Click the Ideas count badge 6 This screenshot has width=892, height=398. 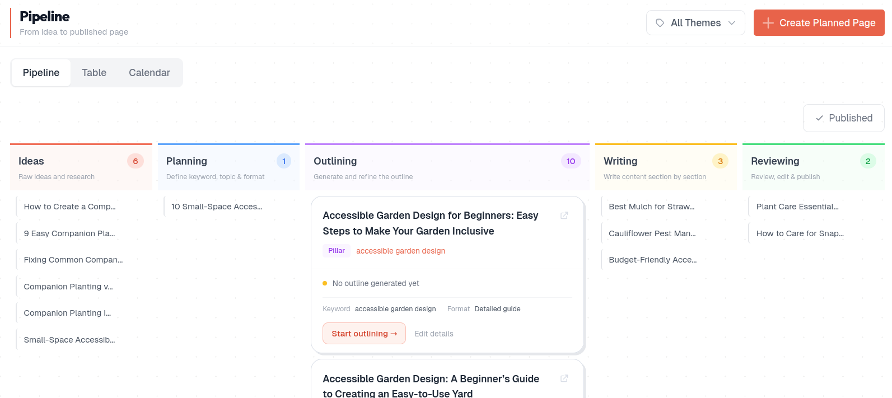[136, 161]
